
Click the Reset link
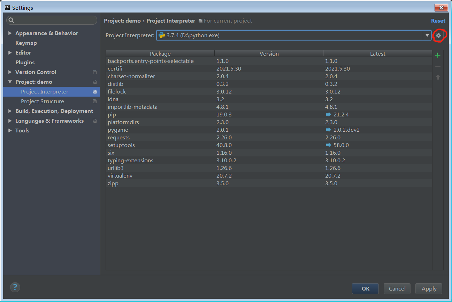point(438,21)
